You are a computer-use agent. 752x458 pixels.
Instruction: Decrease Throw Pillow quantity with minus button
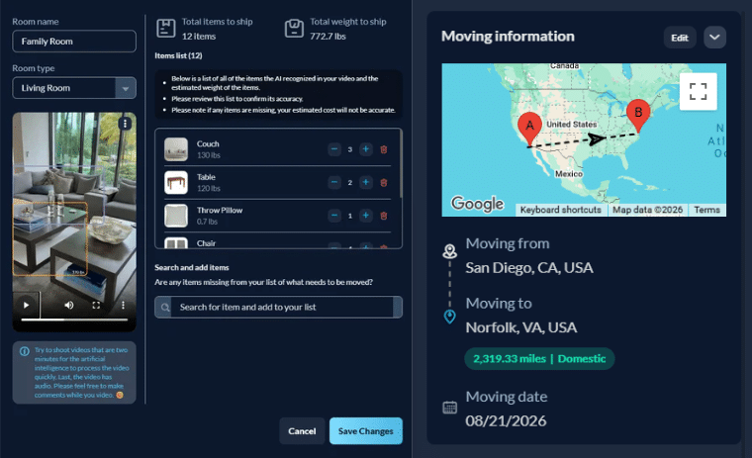point(334,216)
